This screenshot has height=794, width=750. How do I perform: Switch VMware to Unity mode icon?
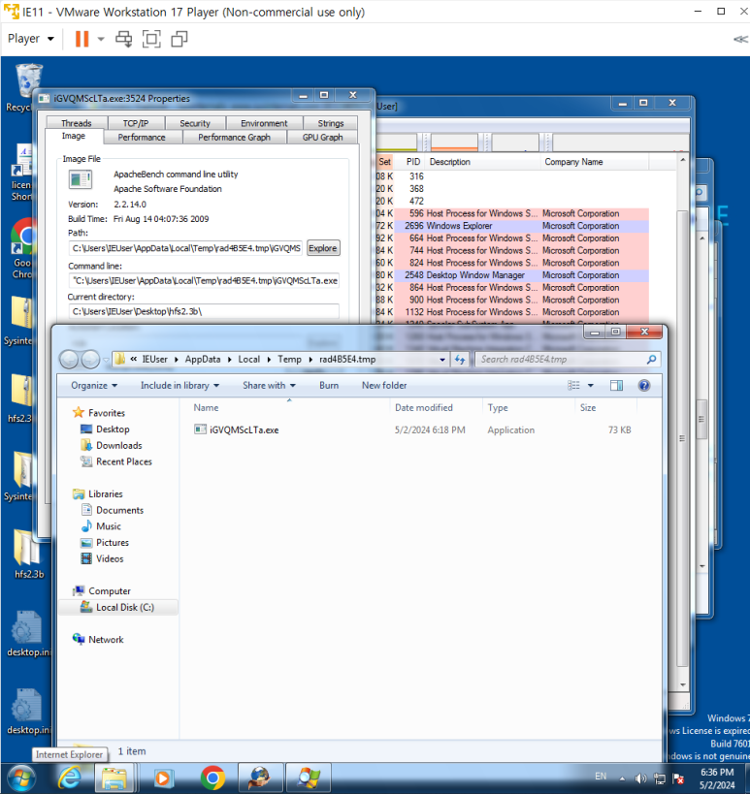179,39
